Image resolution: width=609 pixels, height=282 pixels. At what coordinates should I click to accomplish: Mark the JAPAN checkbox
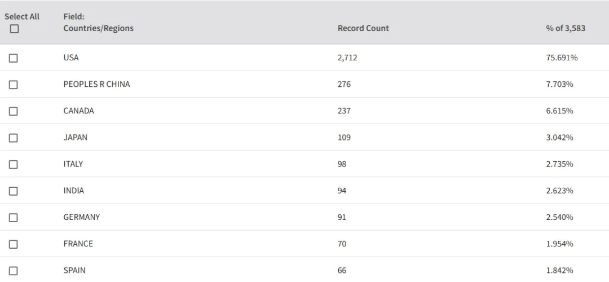[13, 138]
